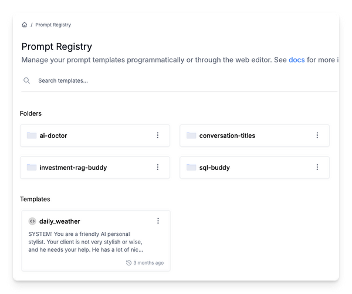Click the search magnifier icon
The width and height of the screenshot is (352, 294).
tap(27, 80)
